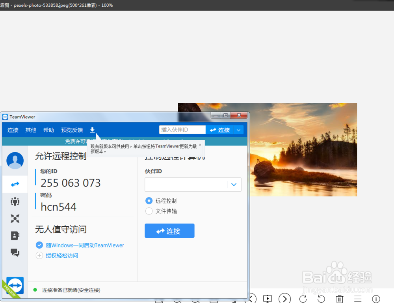
Task: Expand the 伙伴ID history dropdown
Action: point(234,185)
